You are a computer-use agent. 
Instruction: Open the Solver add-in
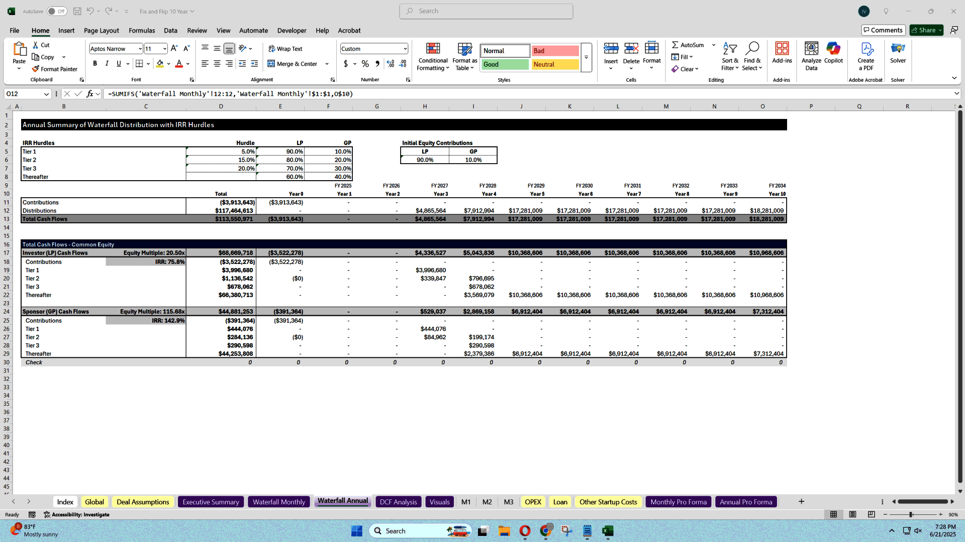tap(898, 53)
